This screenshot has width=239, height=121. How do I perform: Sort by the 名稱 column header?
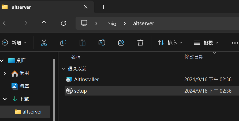pyautogui.click(x=76, y=57)
